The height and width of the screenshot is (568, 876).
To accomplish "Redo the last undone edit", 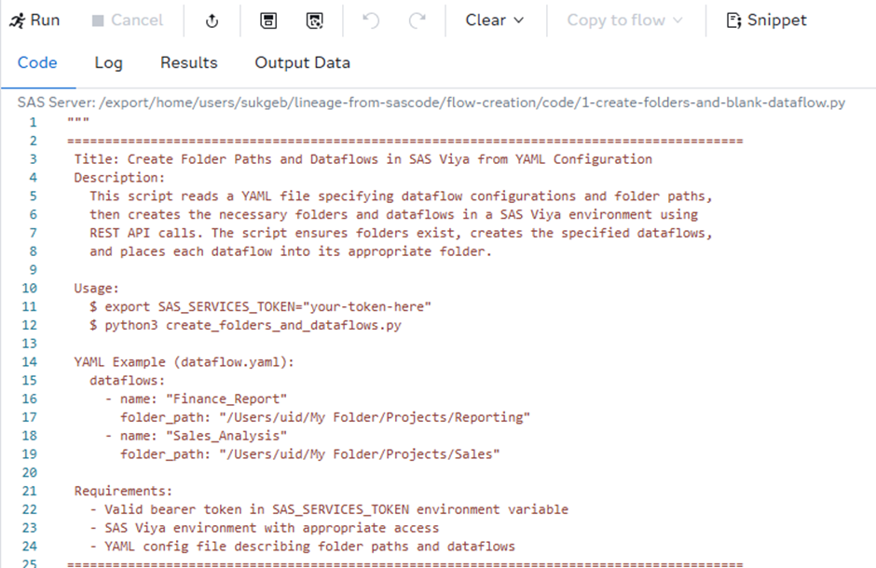I will 417,20.
